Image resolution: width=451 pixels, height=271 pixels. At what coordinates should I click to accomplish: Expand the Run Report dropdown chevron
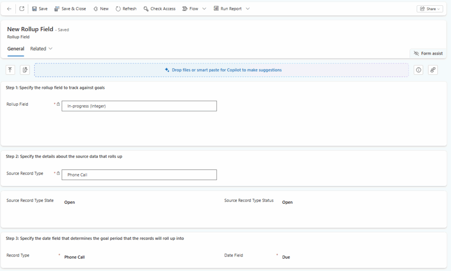248,9
